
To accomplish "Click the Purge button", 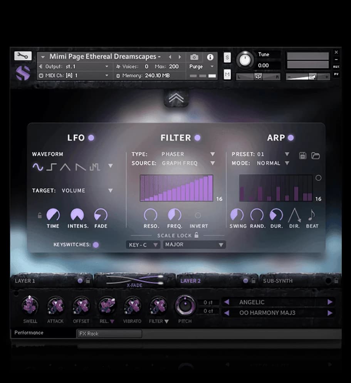I will tap(196, 66).
